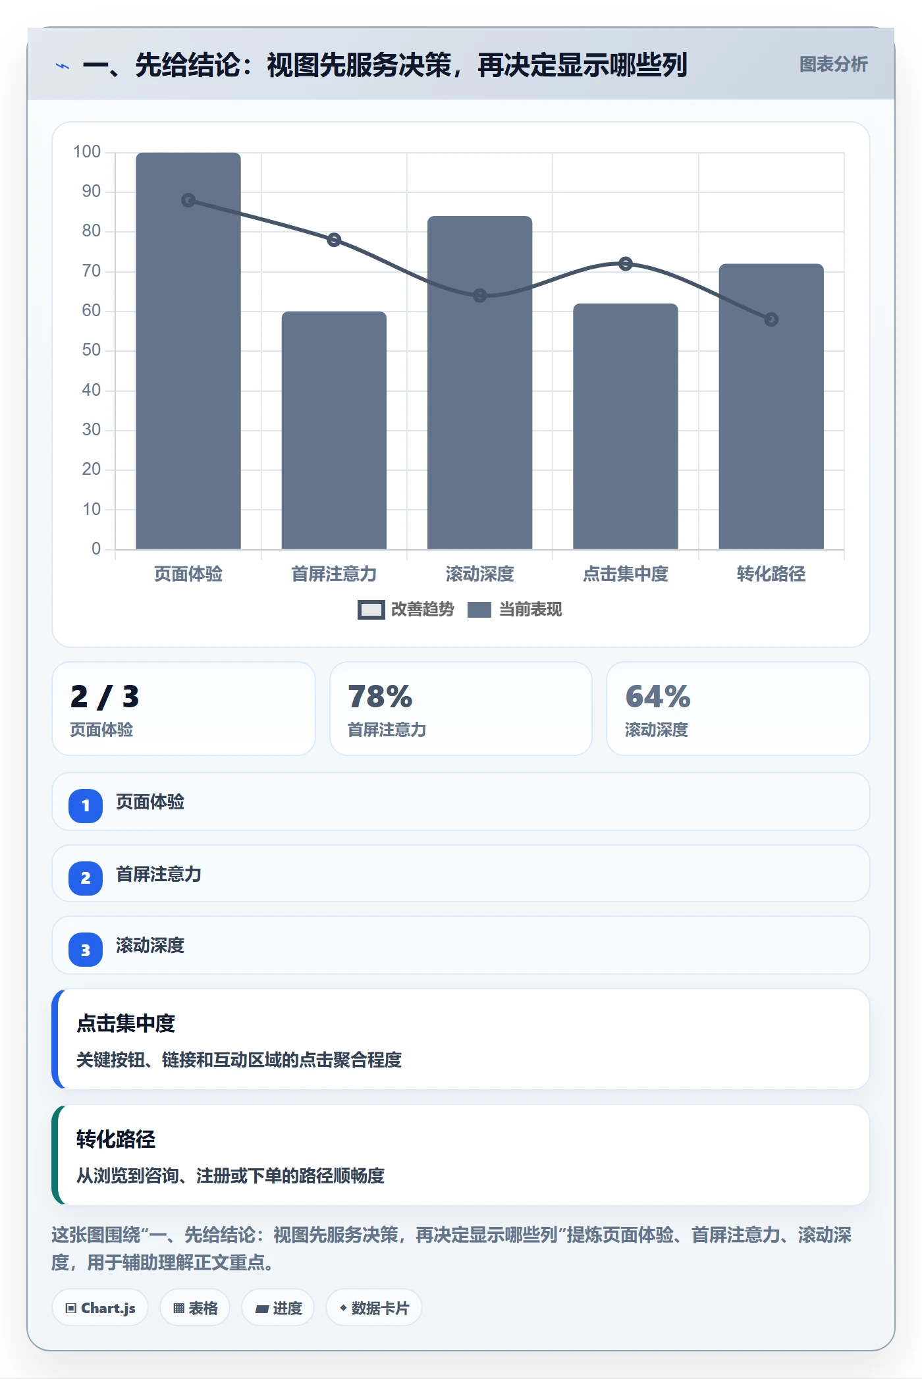Click the blue number 3 badge

click(86, 950)
